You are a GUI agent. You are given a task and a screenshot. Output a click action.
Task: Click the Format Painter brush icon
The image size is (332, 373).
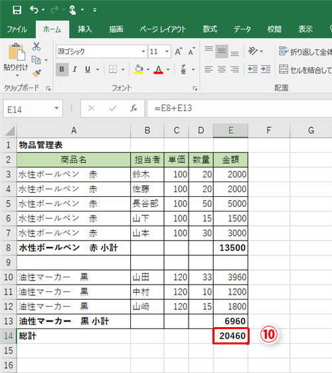point(37,73)
